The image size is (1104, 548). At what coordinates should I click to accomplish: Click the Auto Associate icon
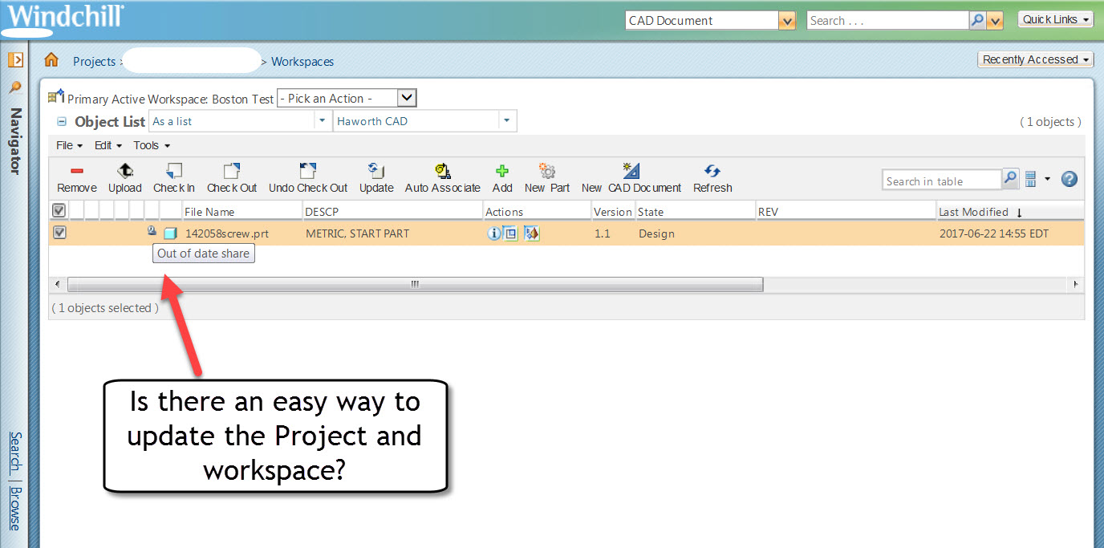(x=441, y=177)
